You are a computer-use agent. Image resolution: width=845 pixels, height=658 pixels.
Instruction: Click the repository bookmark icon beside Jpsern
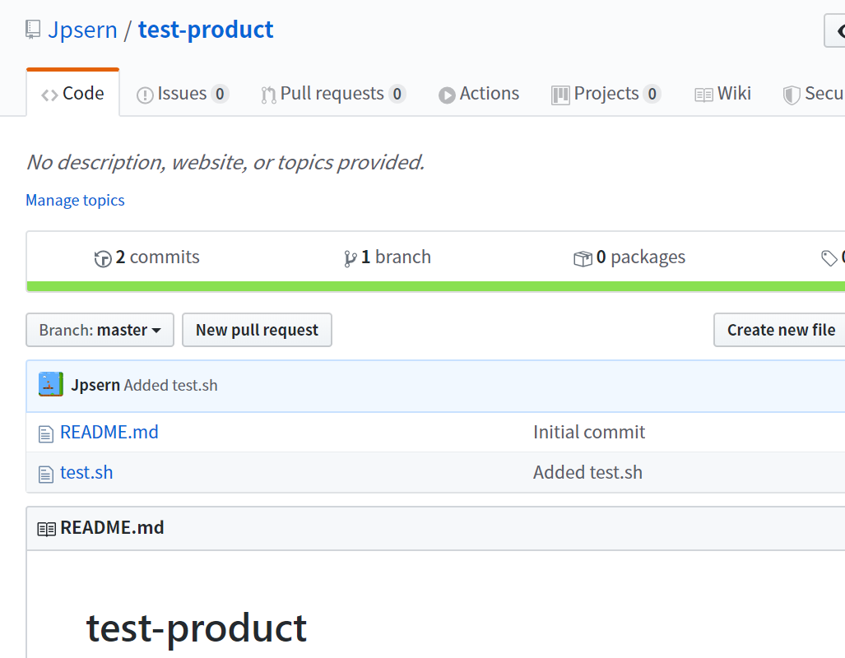click(32, 30)
